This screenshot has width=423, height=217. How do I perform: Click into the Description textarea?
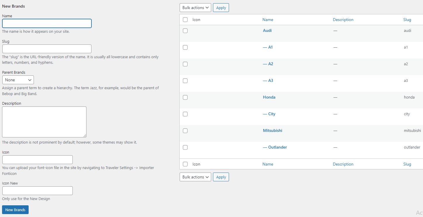click(44, 122)
